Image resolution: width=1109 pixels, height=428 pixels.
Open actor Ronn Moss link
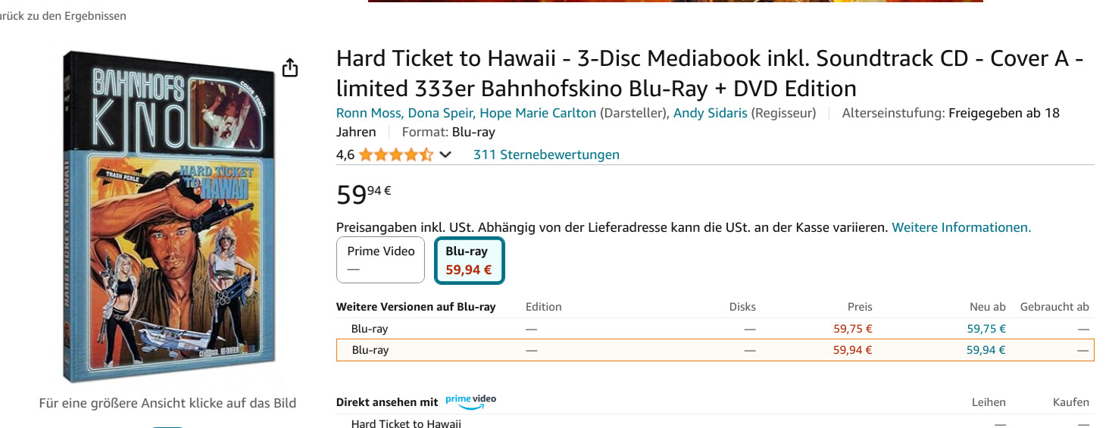(x=369, y=113)
